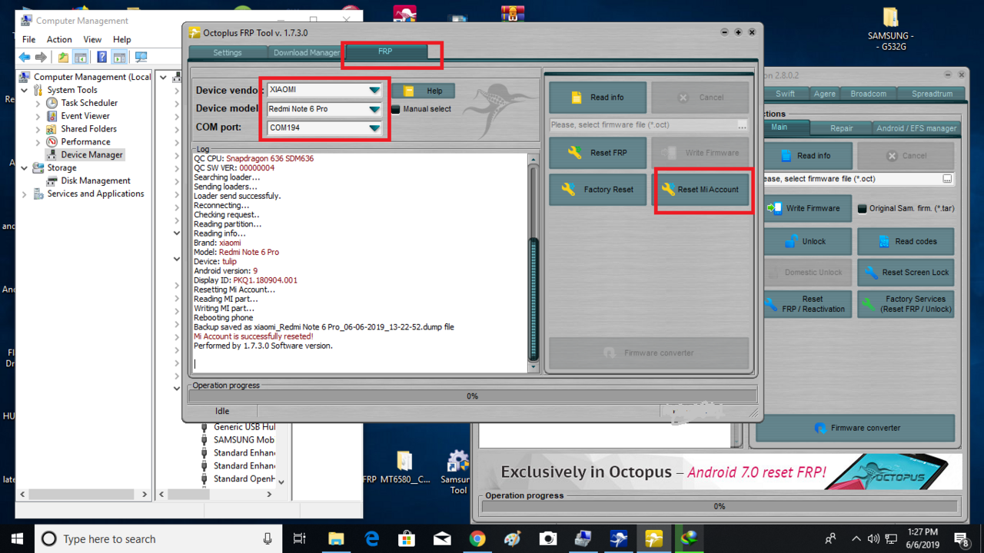Click the blue Help question mark icon
Image resolution: width=984 pixels, height=553 pixels.
click(x=101, y=58)
